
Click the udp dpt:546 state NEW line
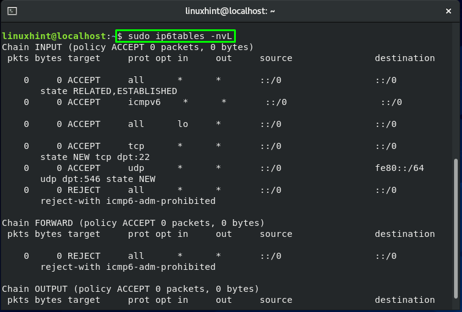98,179
